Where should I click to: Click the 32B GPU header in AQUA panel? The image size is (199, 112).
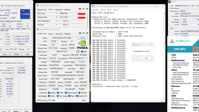click(180, 49)
